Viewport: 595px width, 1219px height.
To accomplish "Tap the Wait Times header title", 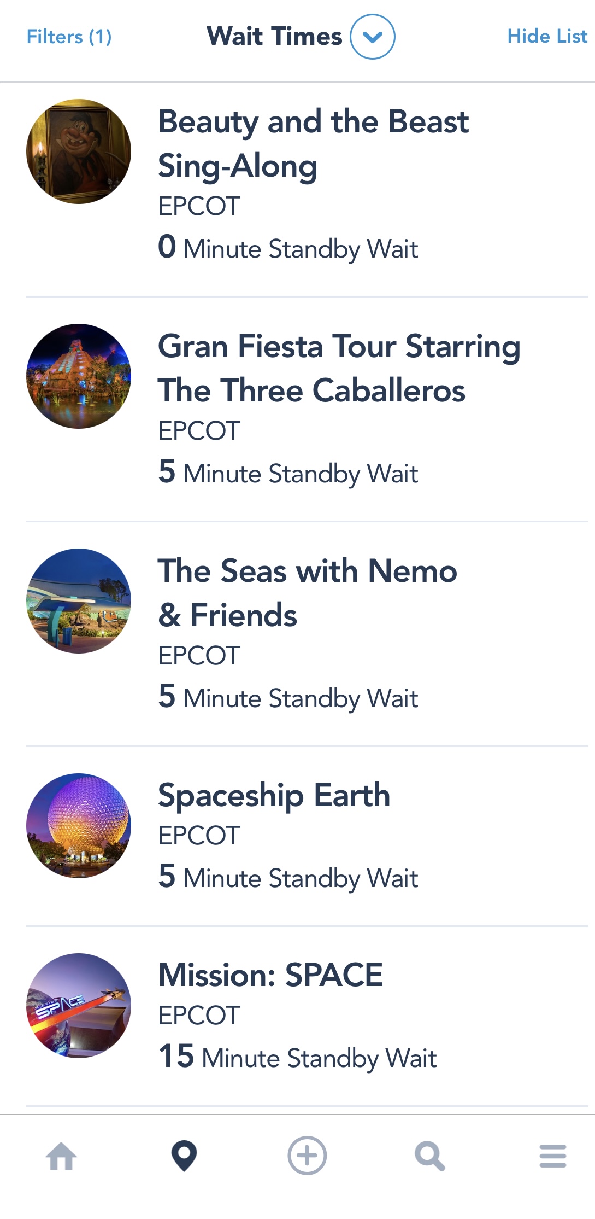I will 274,37.
